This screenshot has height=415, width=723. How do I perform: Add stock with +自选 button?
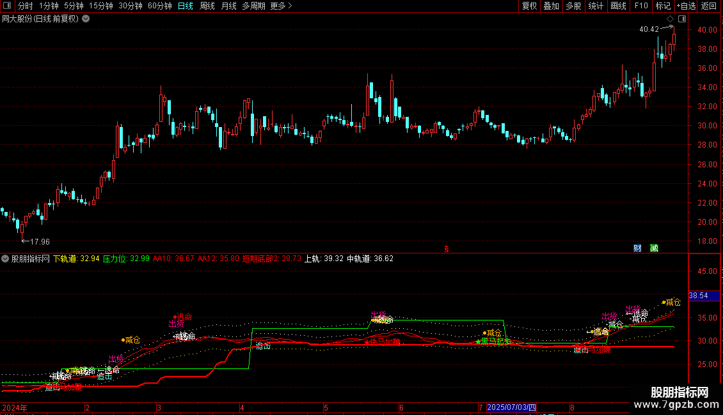[x=686, y=6]
